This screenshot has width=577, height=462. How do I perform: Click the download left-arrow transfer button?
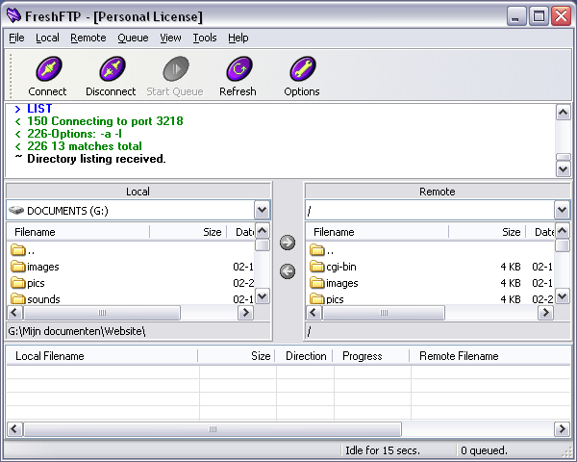pyautogui.click(x=288, y=271)
